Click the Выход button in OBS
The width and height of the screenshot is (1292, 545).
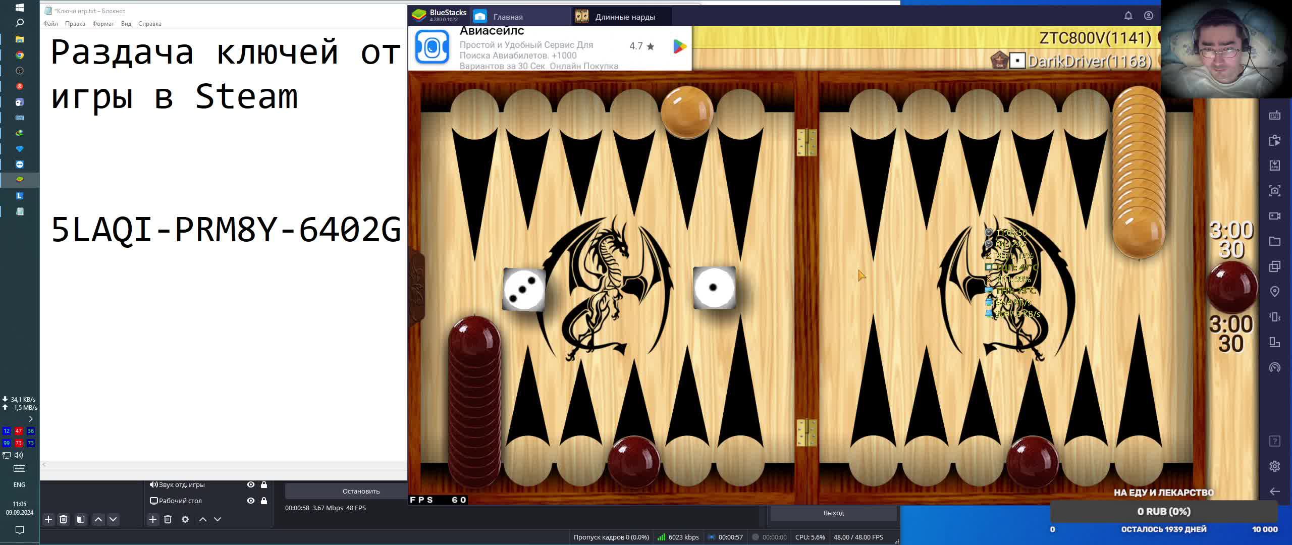[833, 513]
